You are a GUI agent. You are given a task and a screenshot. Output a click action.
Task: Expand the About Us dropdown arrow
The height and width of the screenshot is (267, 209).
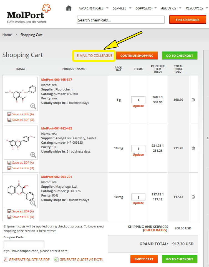click(x=180, y=8)
